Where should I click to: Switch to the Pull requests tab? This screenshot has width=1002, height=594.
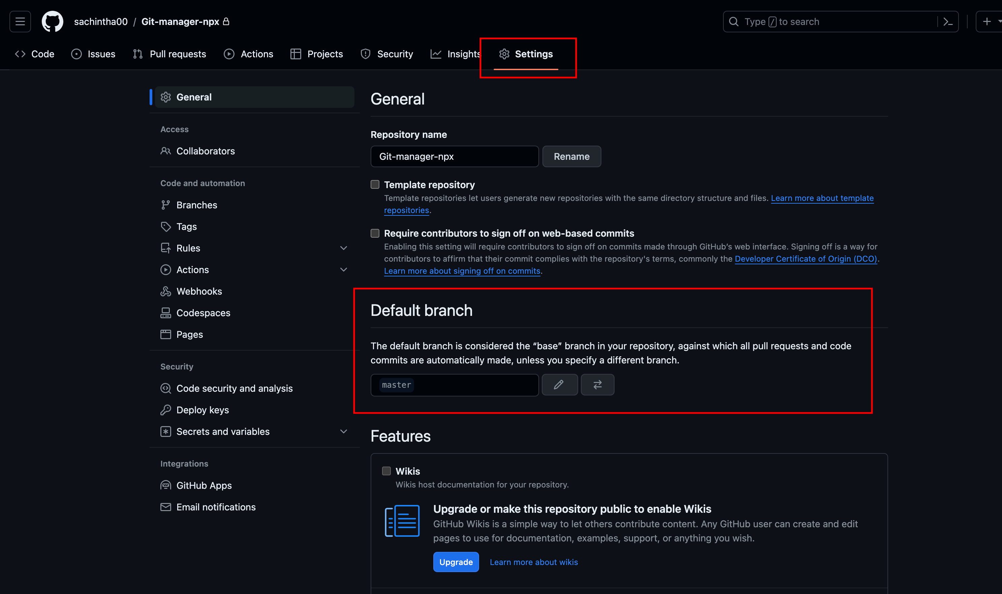coord(169,54)
